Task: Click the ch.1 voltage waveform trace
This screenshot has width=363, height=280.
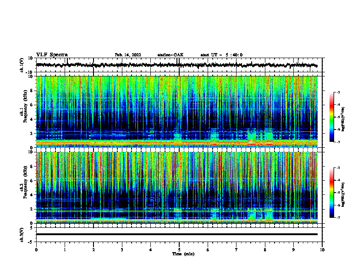Action: (176, 65)
